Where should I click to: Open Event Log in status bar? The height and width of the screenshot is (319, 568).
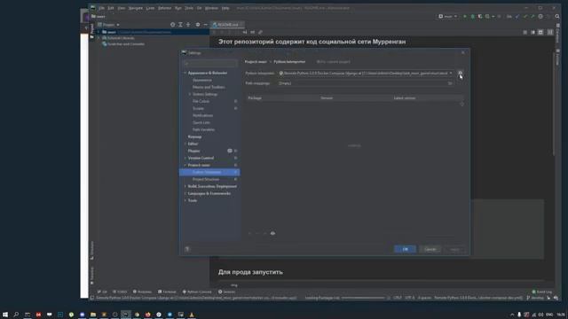pos(542,292)
